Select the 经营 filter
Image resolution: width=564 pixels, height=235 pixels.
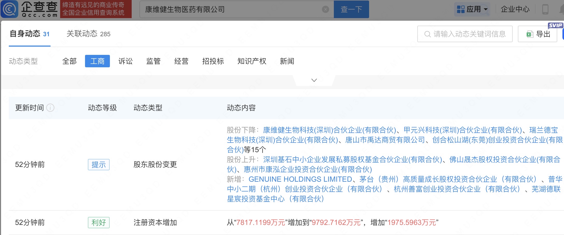point(181,61)
